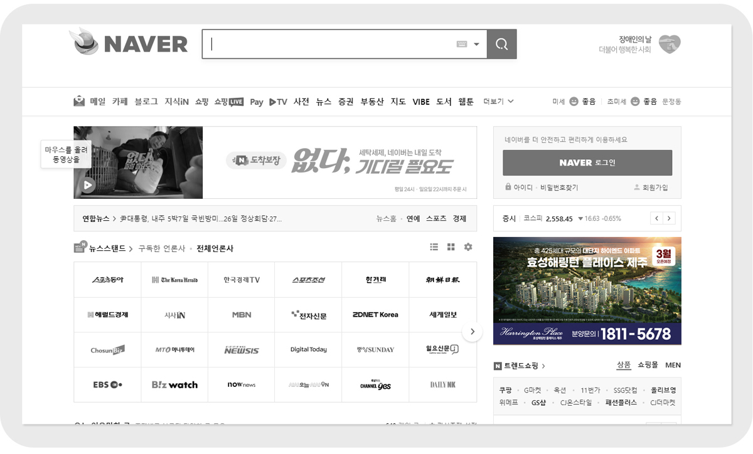Open the 쇼핑LIVE menu item
The image size is (753, 454).
point(228,101)
